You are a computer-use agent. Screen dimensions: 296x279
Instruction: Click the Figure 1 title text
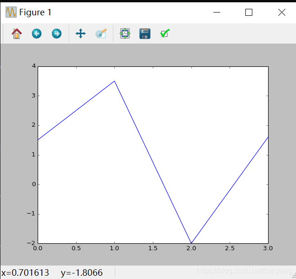tap(35, 13)
